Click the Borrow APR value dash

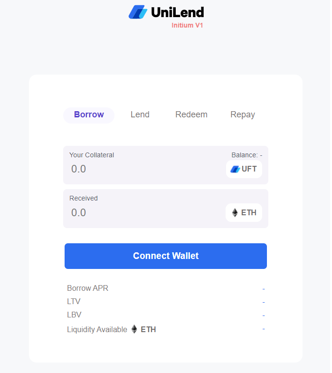pyautogui.click(x=264, y=289)
